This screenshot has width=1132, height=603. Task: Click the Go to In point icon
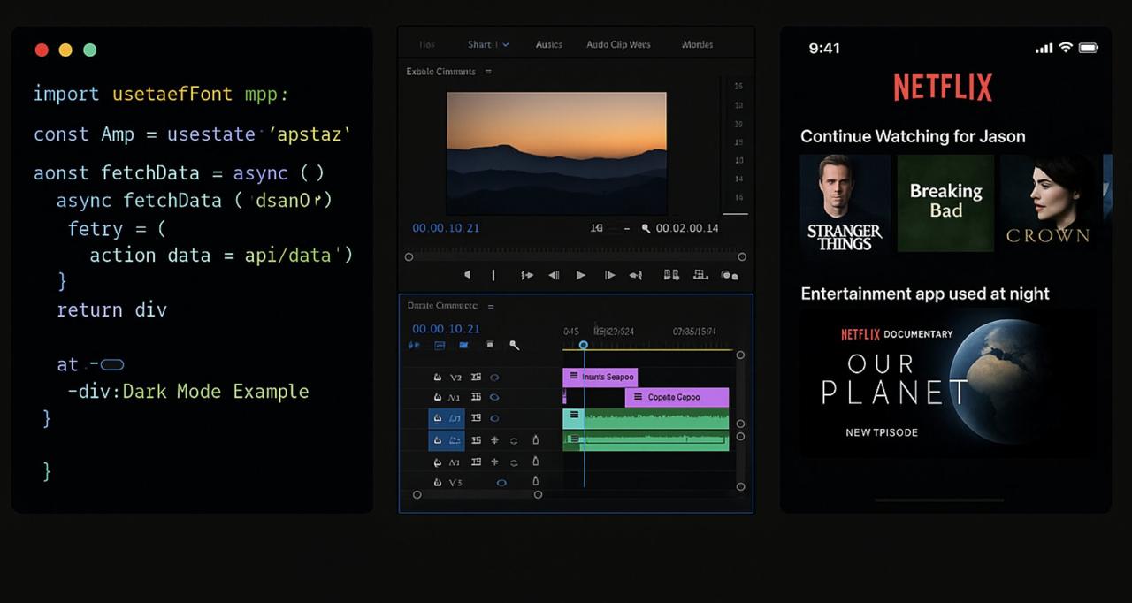527,275
